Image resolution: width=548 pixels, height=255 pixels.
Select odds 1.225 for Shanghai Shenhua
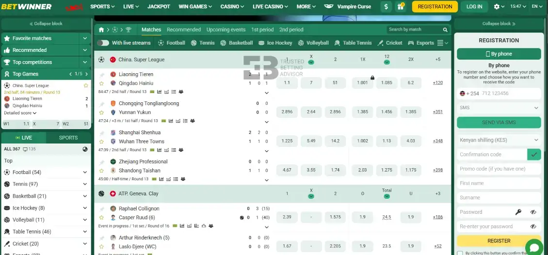[287, 141]
